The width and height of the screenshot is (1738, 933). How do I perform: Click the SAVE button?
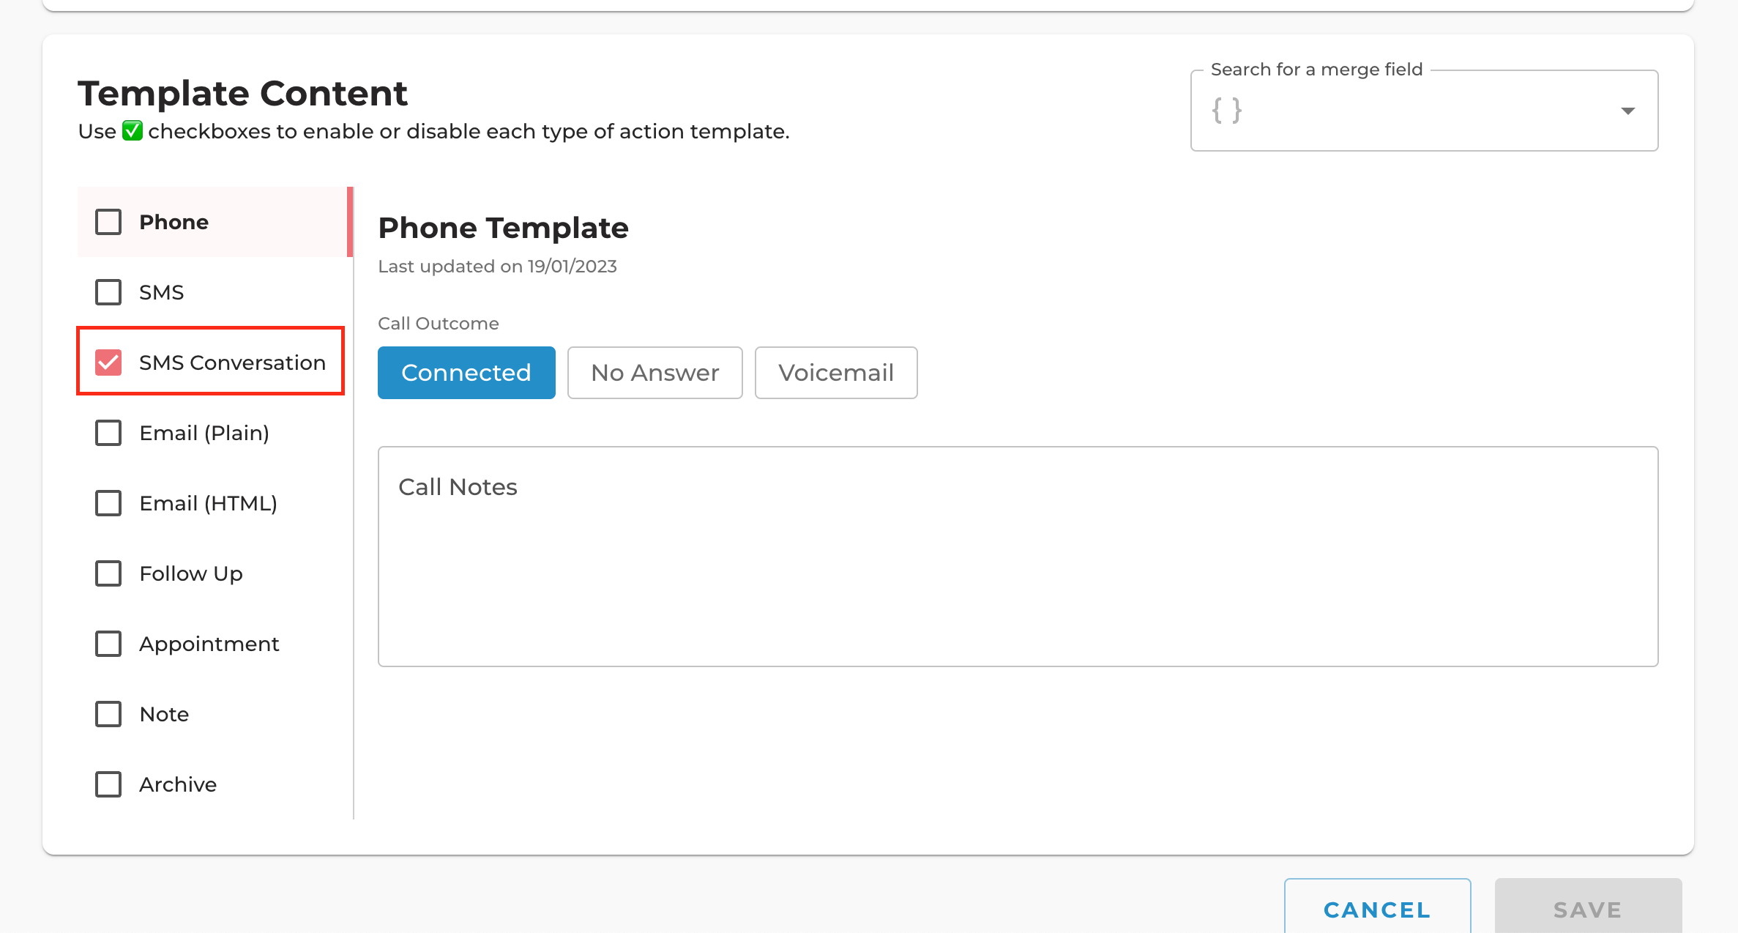1588,910
